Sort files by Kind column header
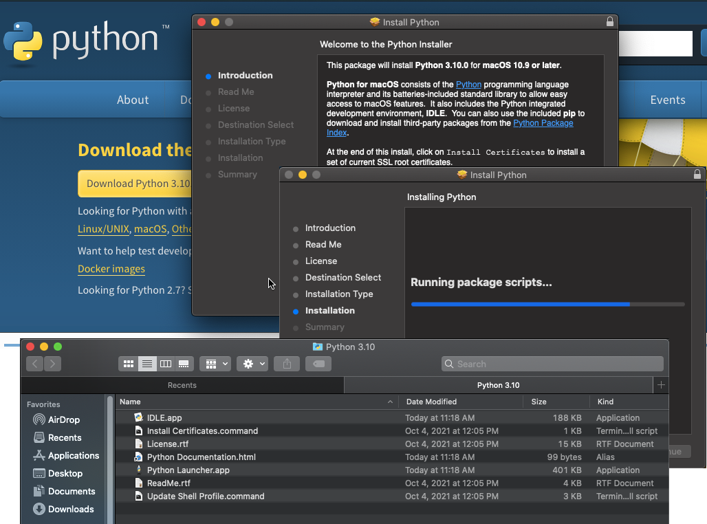Screen dimensions: 707x524 [605, 402]
